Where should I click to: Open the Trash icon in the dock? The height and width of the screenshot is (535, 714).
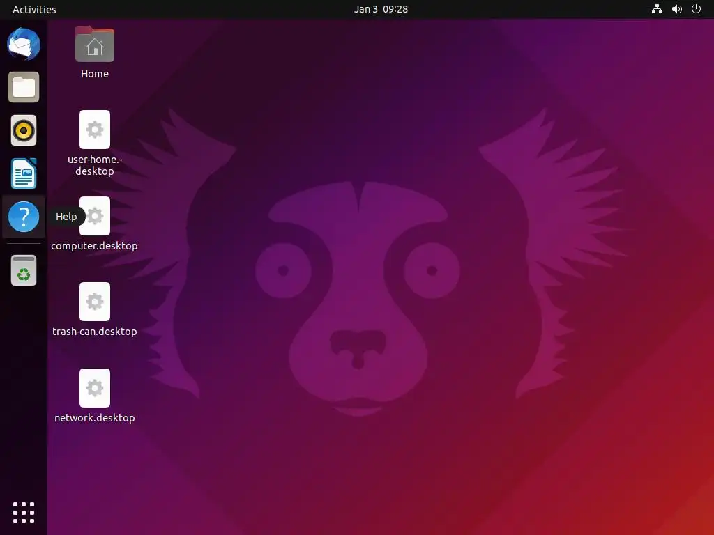point(24,270)
